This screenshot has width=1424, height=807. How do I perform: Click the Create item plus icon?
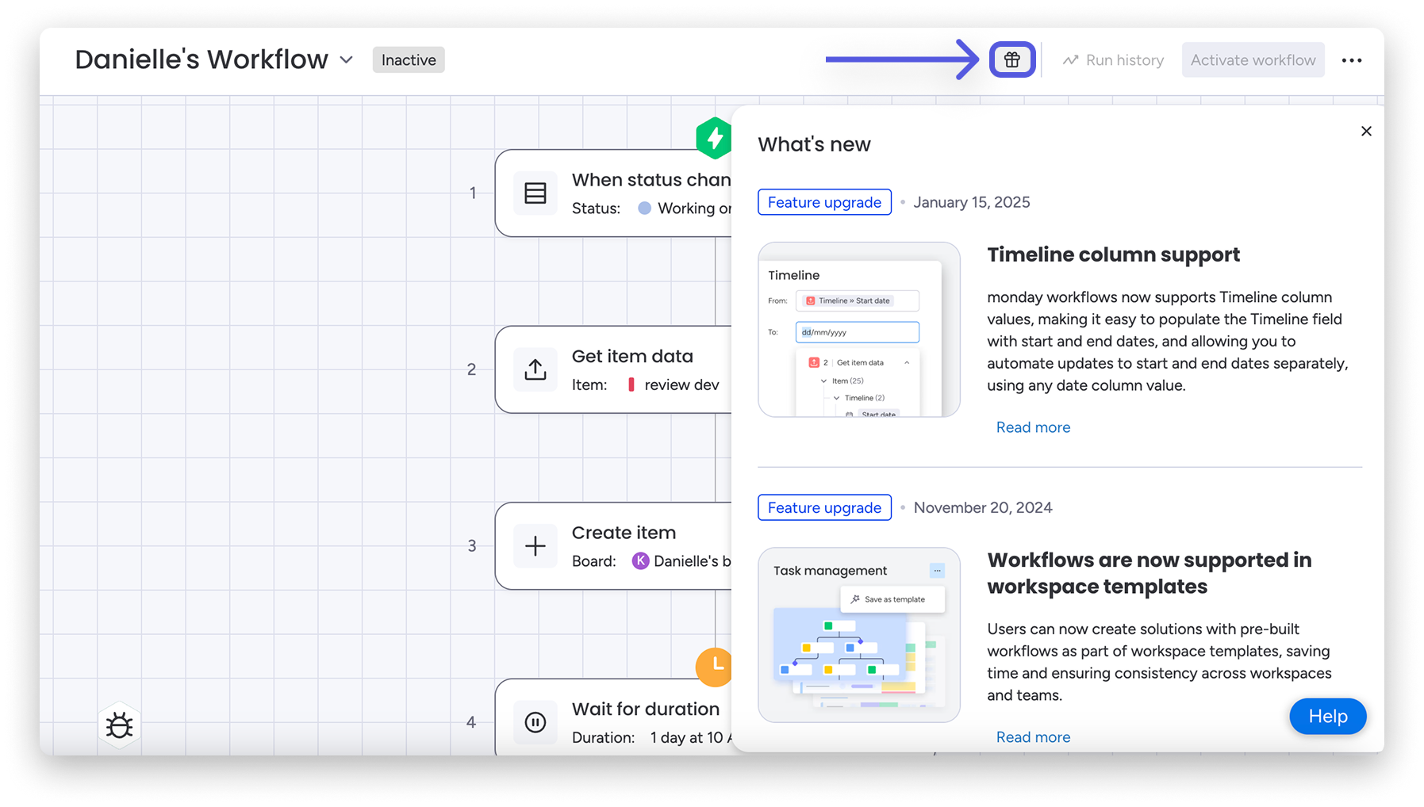(x=535, y=545)
